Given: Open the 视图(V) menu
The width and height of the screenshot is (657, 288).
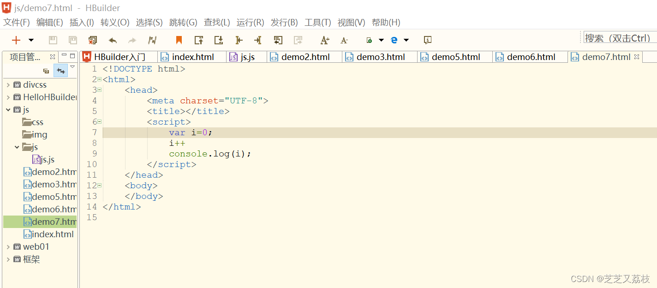Looking at the screenshot, I should (x=351, y=22).
